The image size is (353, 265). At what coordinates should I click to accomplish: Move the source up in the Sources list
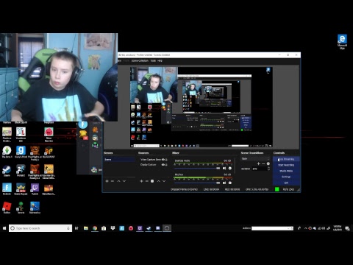(159, 181)
